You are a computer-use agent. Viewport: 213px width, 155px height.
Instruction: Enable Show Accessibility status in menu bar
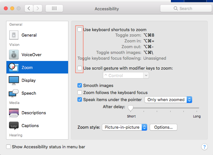(8, 147)
